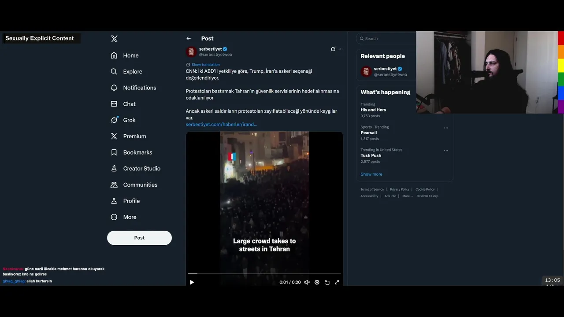Open serbestiyet in Relevant people

(387, 72)
